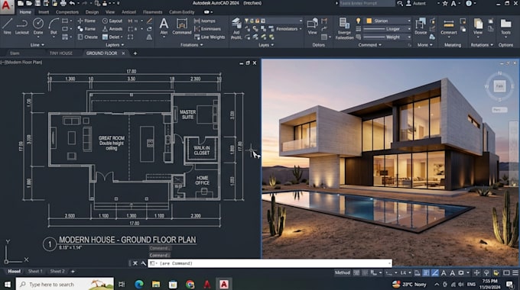Click the clipboard View paste icon
The height and width of the screenshot is (290, 520).
coord(478,26)
